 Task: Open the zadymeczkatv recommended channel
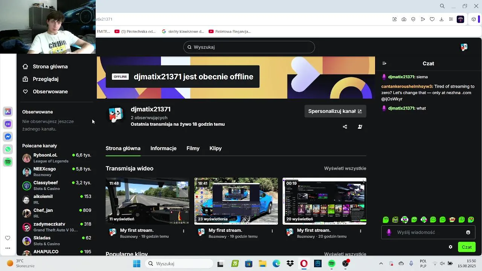click(x=56, y=227)
